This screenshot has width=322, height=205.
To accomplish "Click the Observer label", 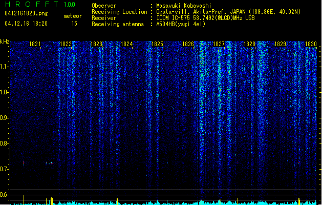I will point(104,6).
